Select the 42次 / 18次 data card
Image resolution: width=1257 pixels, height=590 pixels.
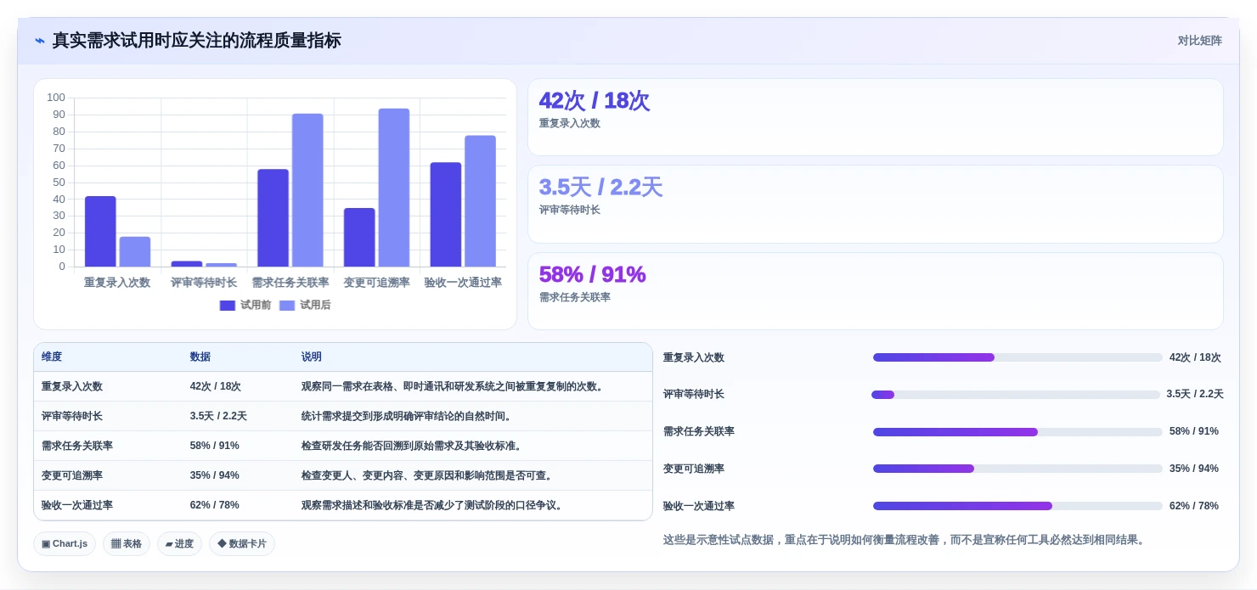click(876, 117)
